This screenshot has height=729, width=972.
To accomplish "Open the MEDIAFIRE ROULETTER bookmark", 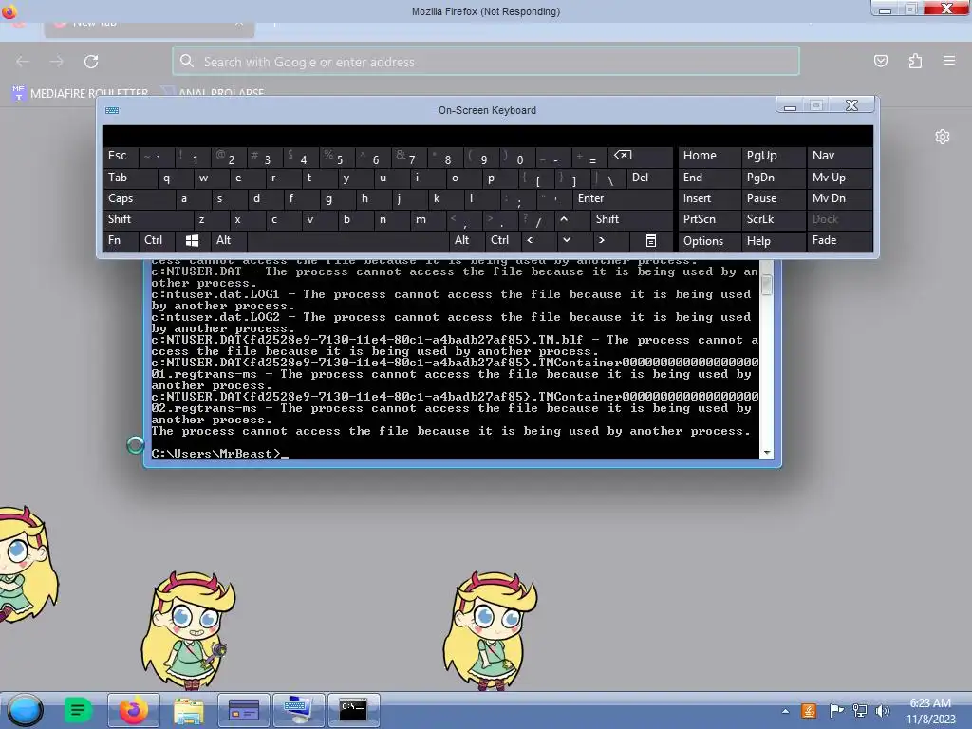I will point(80,93).
